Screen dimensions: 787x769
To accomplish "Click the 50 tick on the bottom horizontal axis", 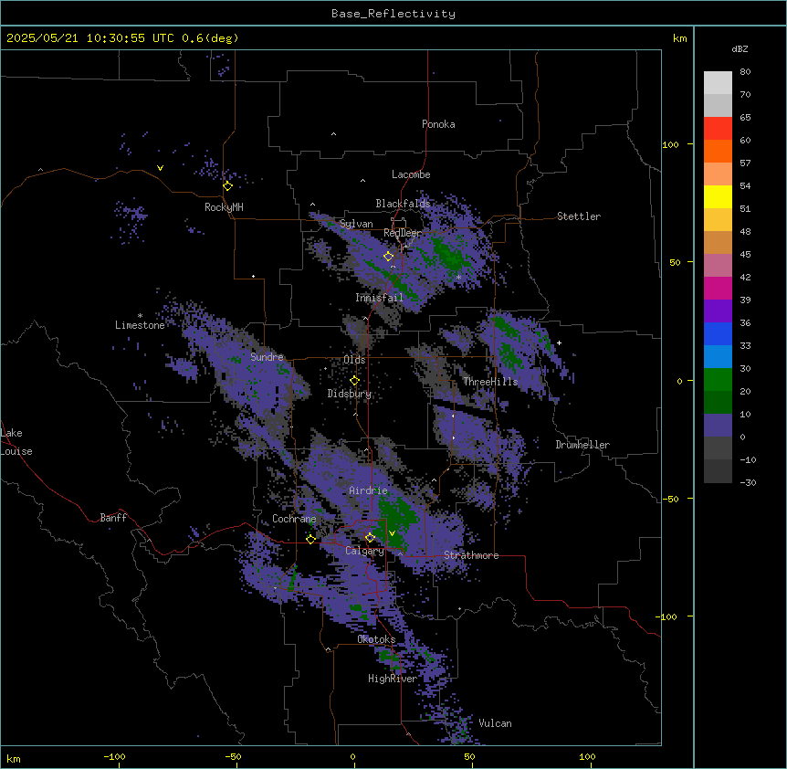I will coord(469,756).
